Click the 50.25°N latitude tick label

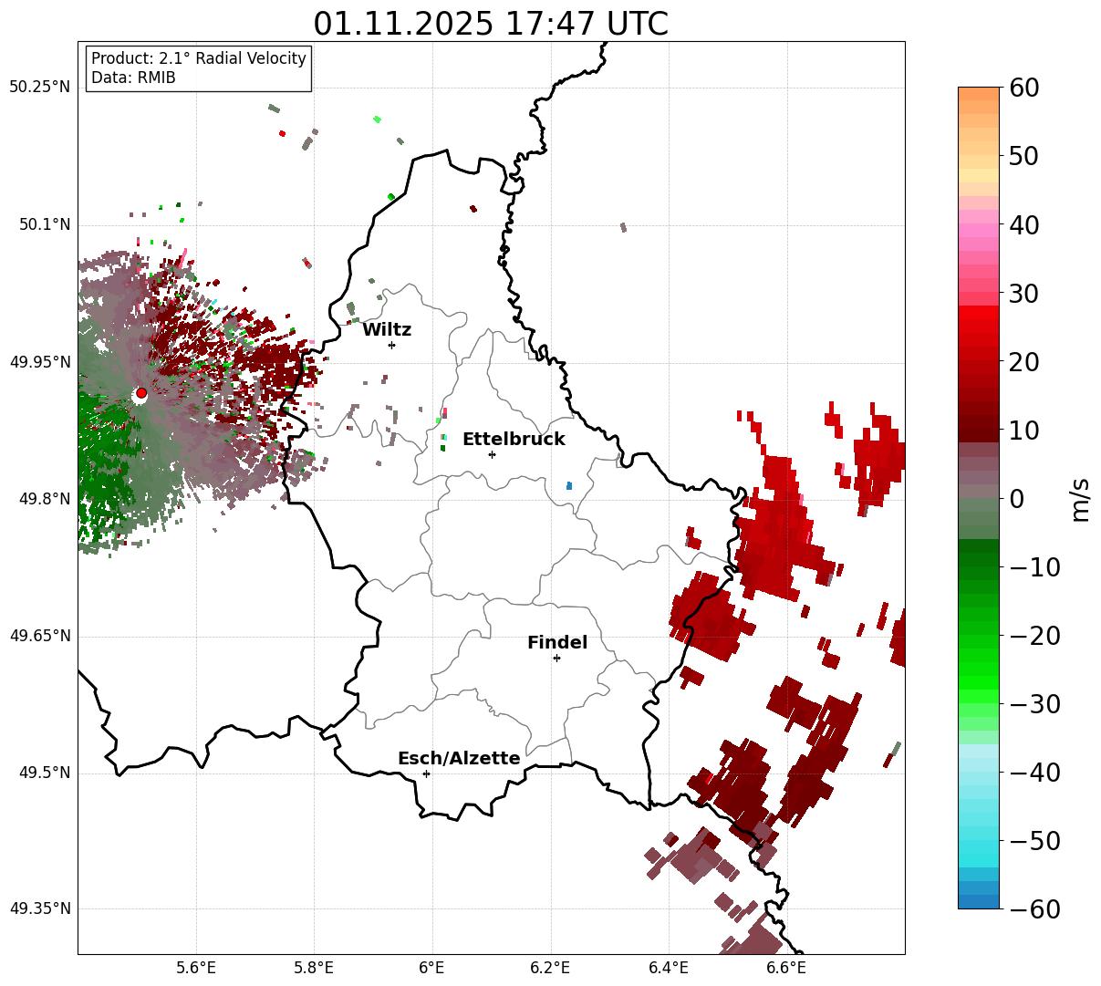(39, 88)
